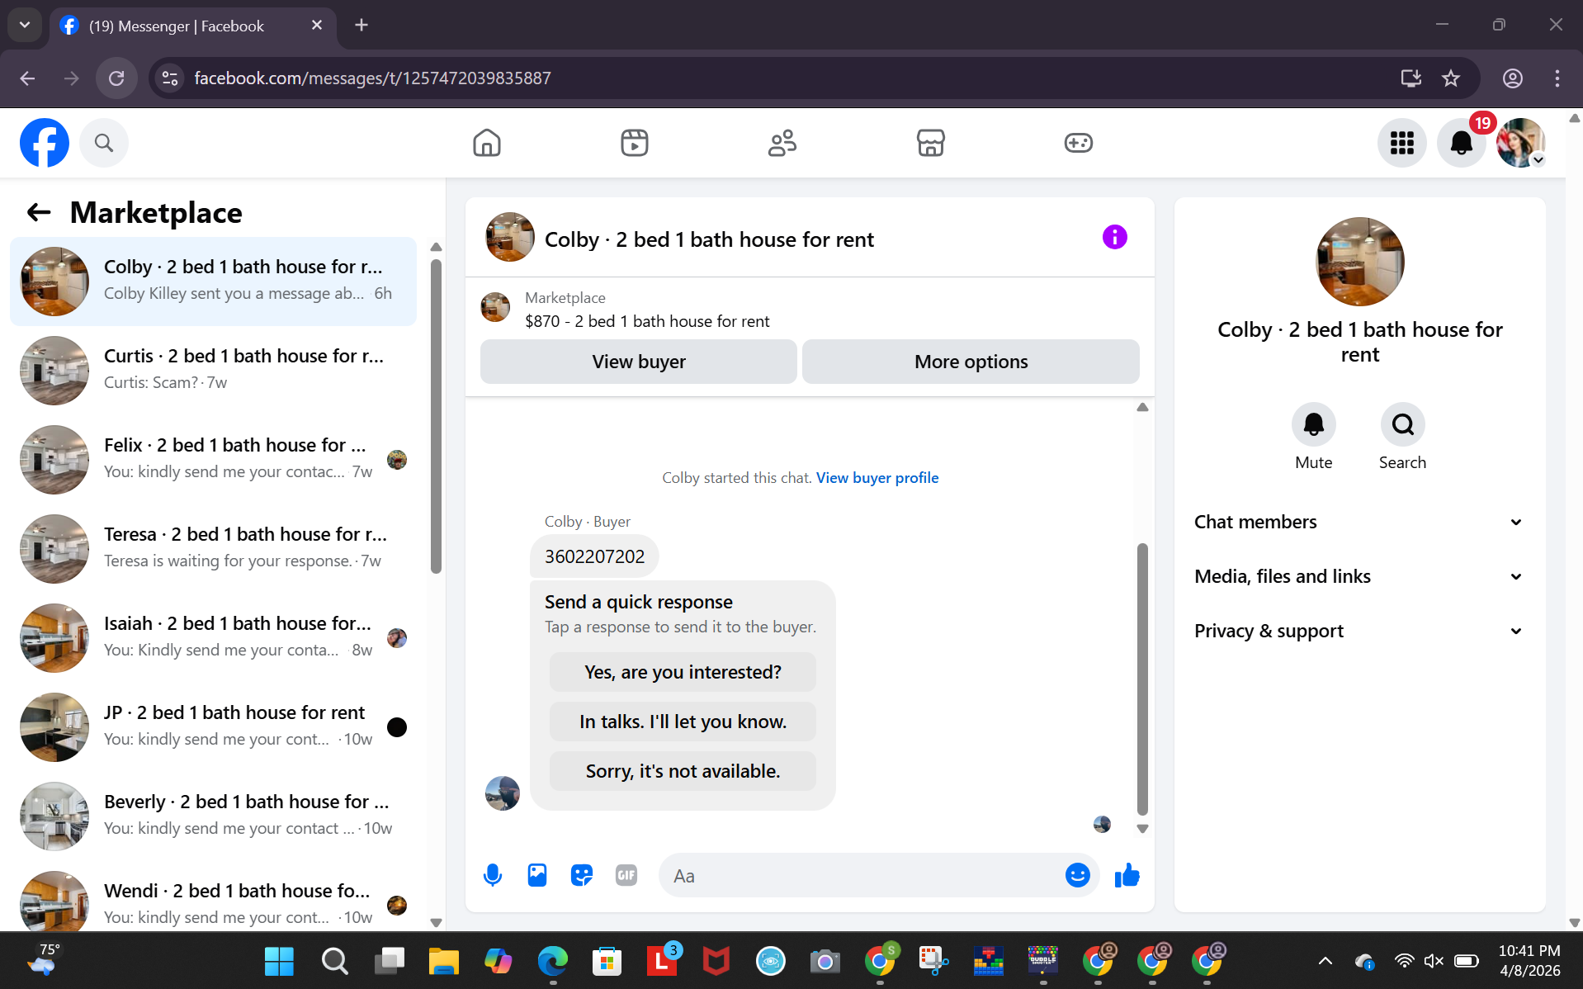Image resolution: width=1583 pixels, height=989 pixels.
Task: View site information icon in address bar
Action: [169, 78]
